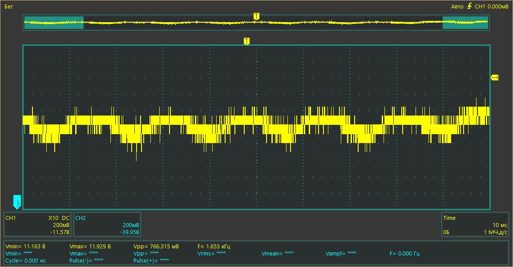Click the Бег run status label

point(9,6)
